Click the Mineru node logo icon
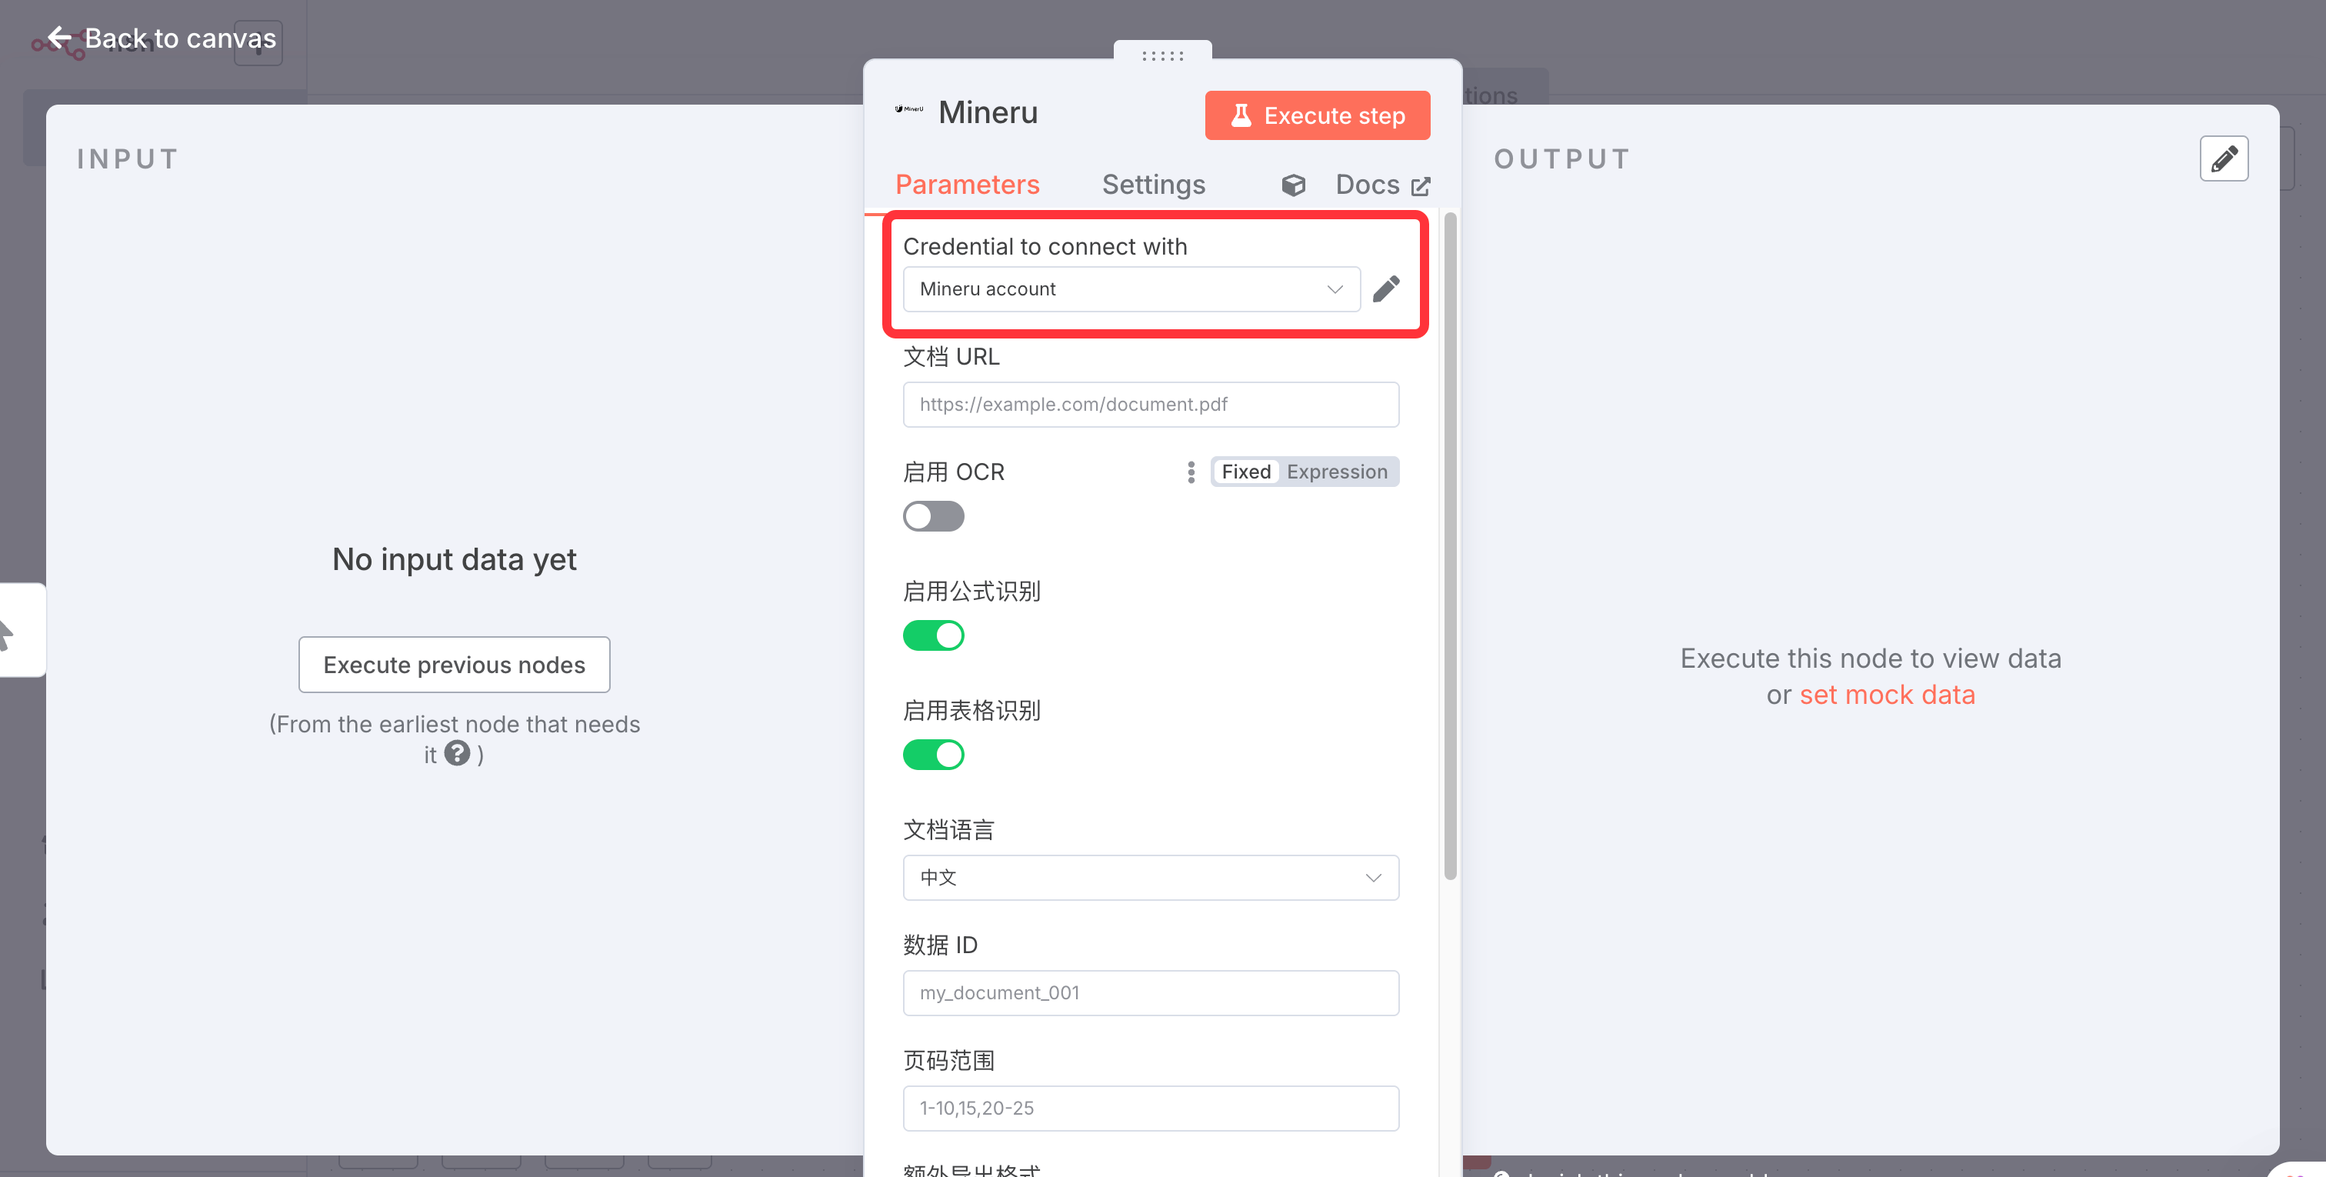The height and width of the screenshot is (1177, 2326). [x=908, y=109]
